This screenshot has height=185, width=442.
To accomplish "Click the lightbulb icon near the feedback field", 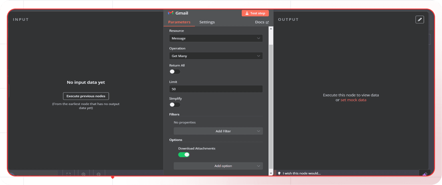I will click(x=279, y=173).
